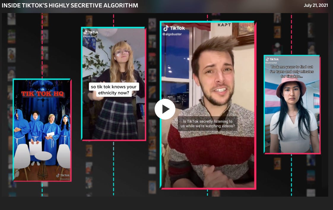333x210 pixels.
Task: Open the pink bucket hat video thumbnail
Action: pos(292,104)
